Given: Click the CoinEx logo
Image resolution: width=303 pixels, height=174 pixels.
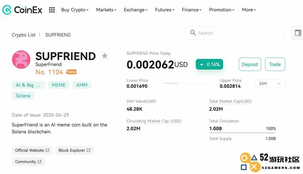Looking at the screenshot, I should click(22, 10).
